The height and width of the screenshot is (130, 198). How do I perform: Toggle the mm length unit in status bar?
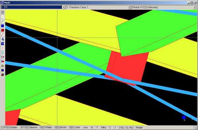[85, 128]
